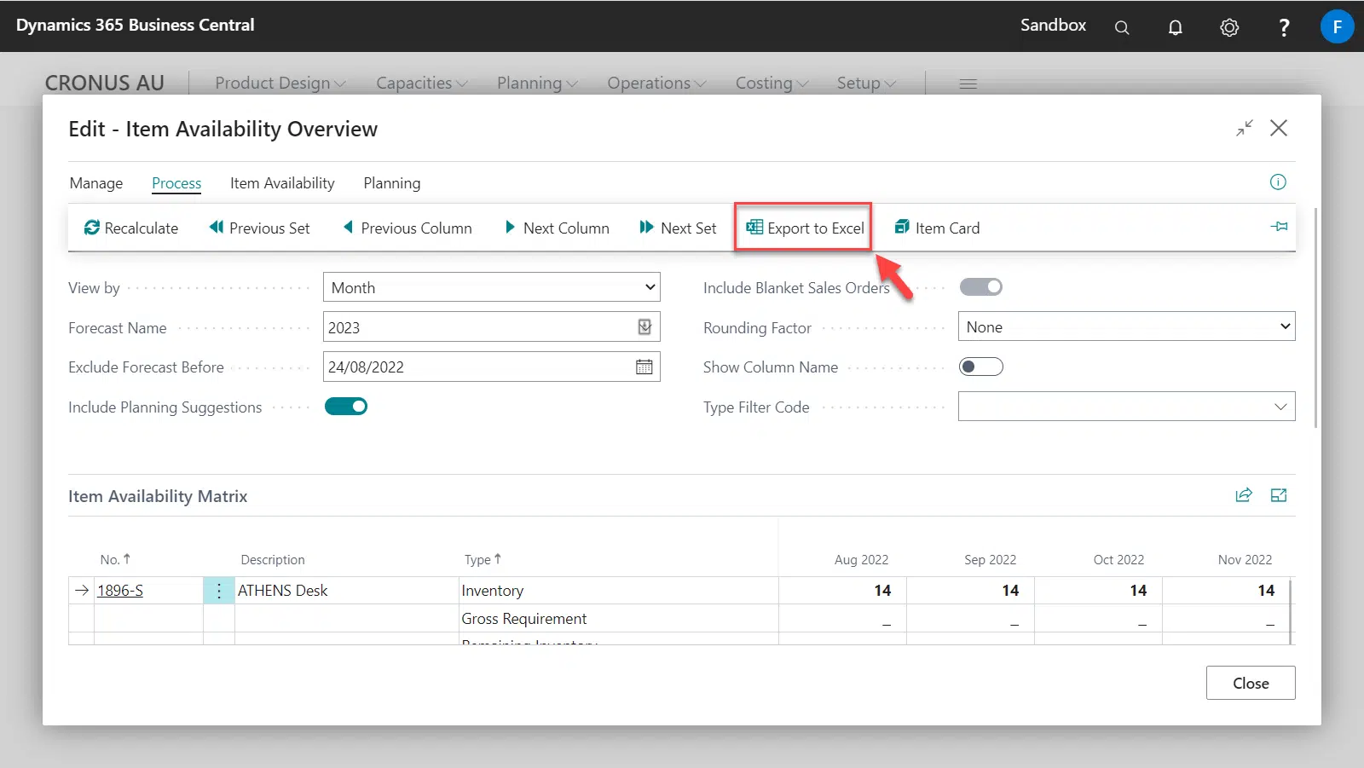The width and height of the screenshot is (1364, 768).
Task: Open item link 1896-S
Action: [x=120, y=591]
